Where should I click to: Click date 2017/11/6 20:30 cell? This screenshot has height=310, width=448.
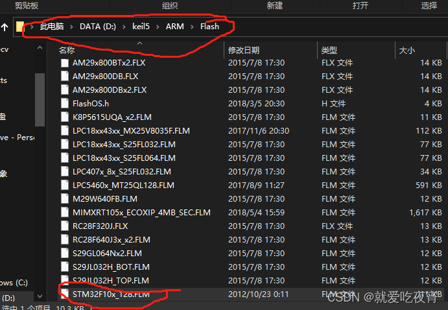[x=259, y=131]
